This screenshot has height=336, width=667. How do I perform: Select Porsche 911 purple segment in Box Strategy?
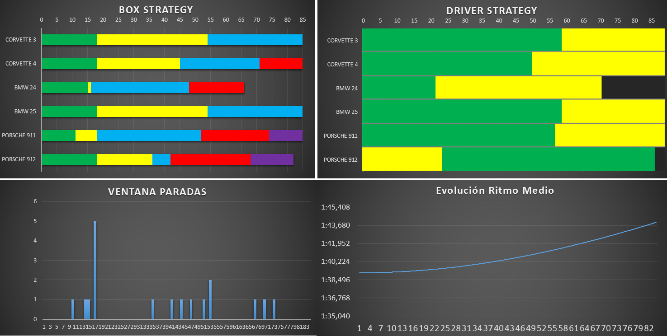(x=286, y=135)
